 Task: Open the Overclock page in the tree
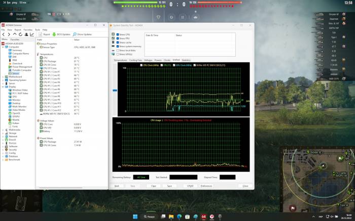coord(15,63)
